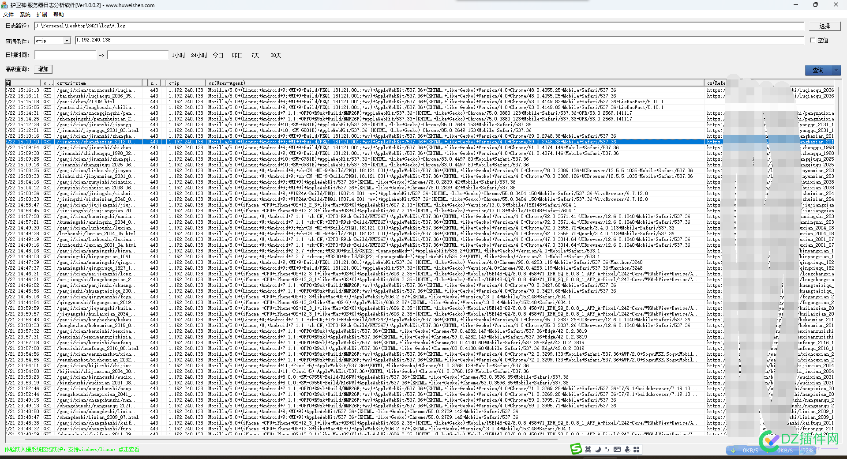Select the 今日 time range
Image resolution: width=847 pixels, height=459 pixels.
click(218, 55)
